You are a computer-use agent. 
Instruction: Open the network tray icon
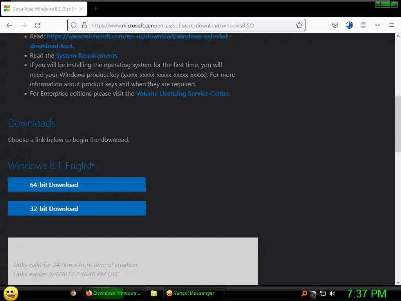[x=323, y=294]
